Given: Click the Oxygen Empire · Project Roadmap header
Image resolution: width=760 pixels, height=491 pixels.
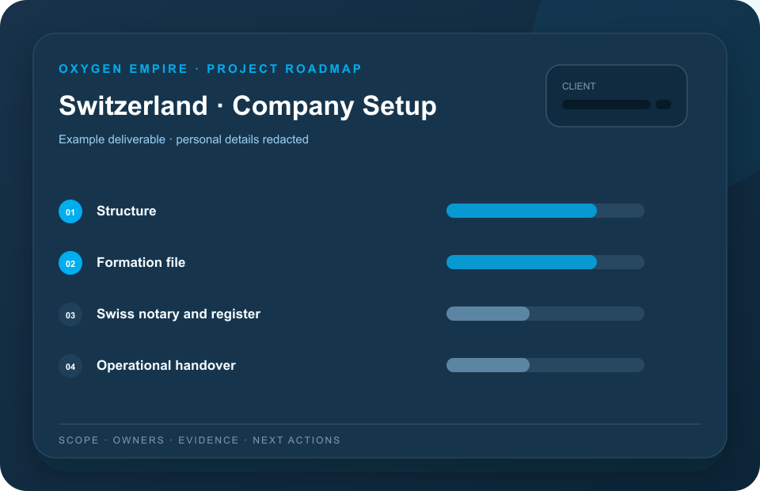Looking at the screenshot, I should [x=211, y=69].
